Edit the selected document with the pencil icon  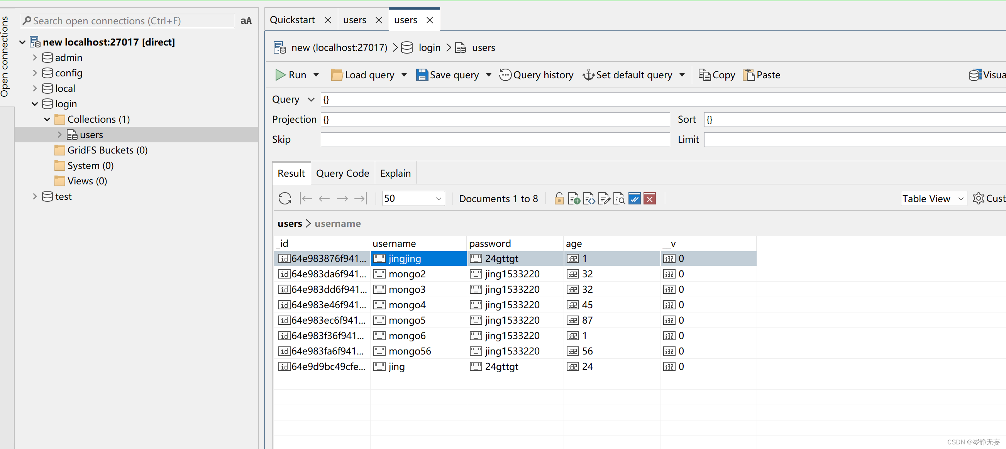click(x=604, y=199)
